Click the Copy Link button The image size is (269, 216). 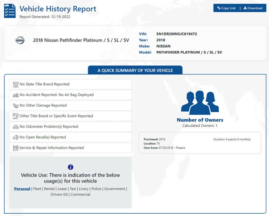[x=226, y=8]
